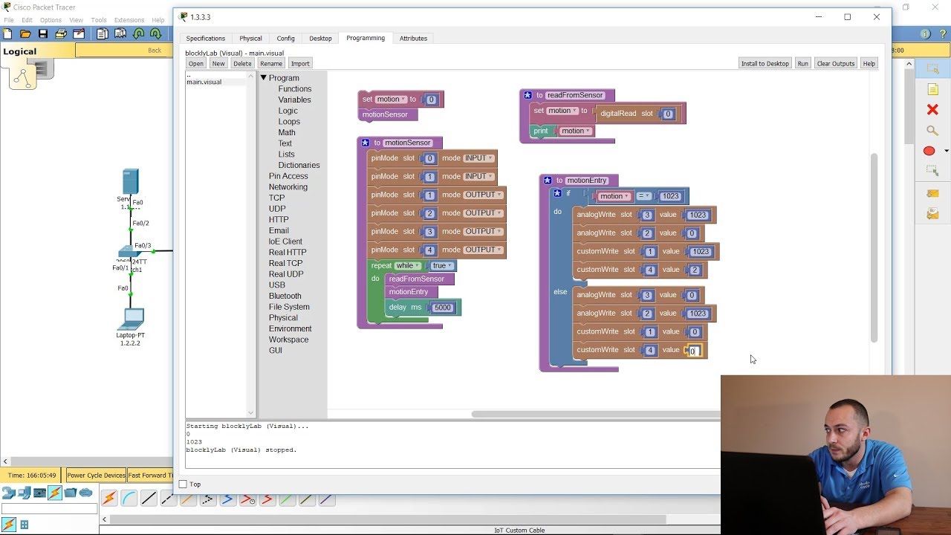This screenshot has width=951, height=535.
Task: Switch to the Config tab
Action: click(x=285, y=38)
